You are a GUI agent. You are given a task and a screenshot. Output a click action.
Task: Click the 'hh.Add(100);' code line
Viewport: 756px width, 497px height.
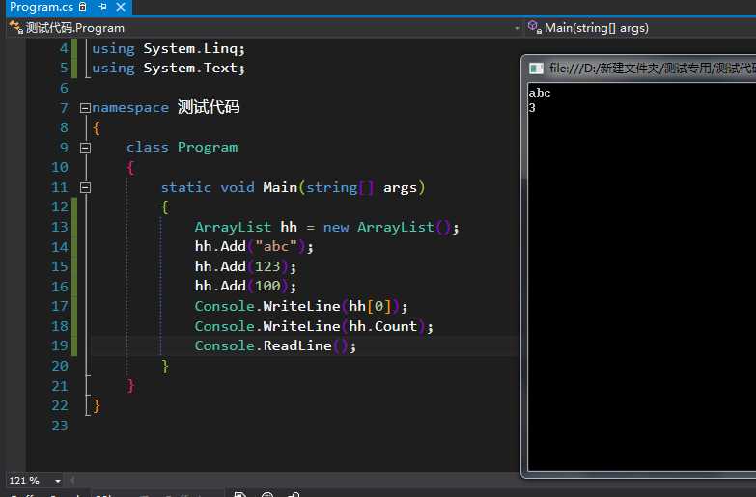pos(245,287)
